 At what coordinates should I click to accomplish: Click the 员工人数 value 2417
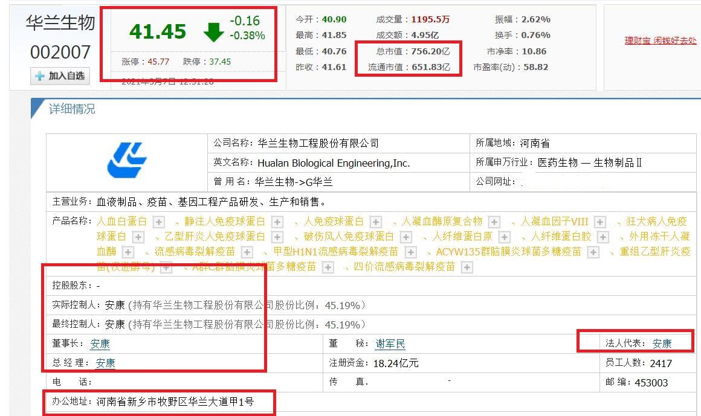pos(661,363)
